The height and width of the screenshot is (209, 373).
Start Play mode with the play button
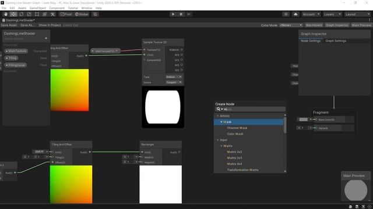173,14
